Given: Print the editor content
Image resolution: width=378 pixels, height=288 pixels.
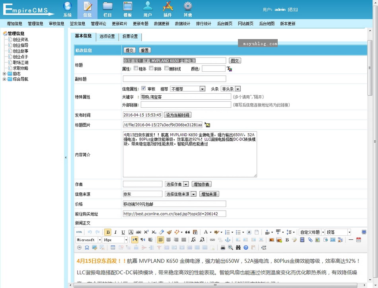Looking at the screenshot, I should point(223,248).
